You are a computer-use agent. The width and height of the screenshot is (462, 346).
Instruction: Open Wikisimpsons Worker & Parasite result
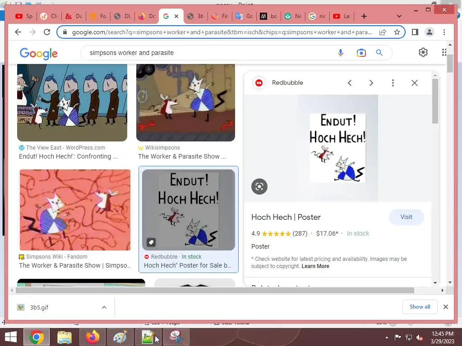coord(182,156)
